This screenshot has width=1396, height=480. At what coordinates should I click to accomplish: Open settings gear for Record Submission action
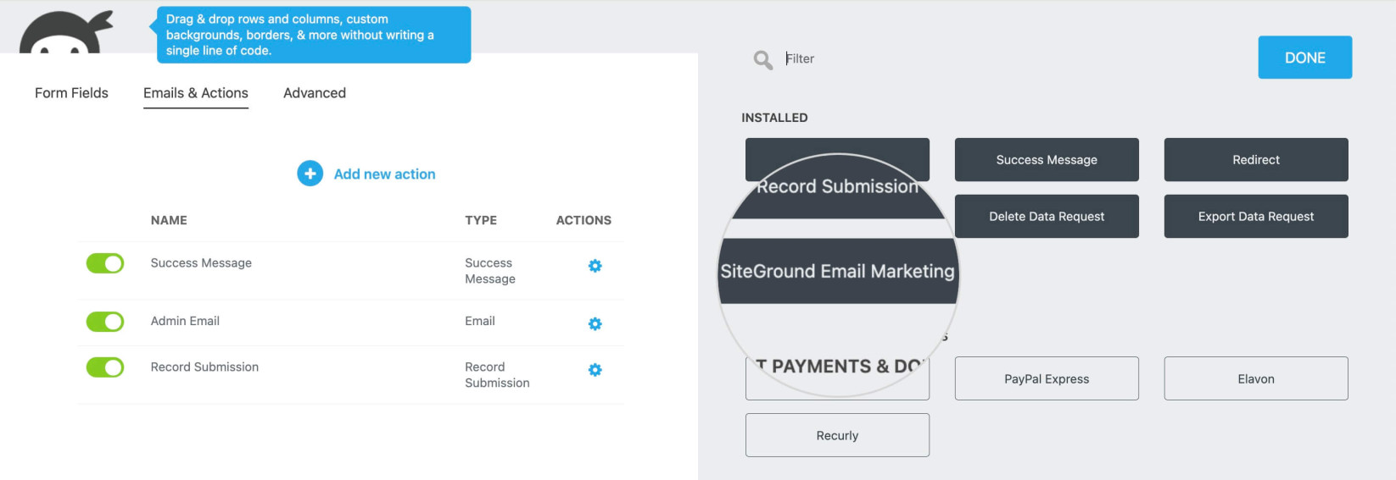pyautogui.click(x=595, y=370)
